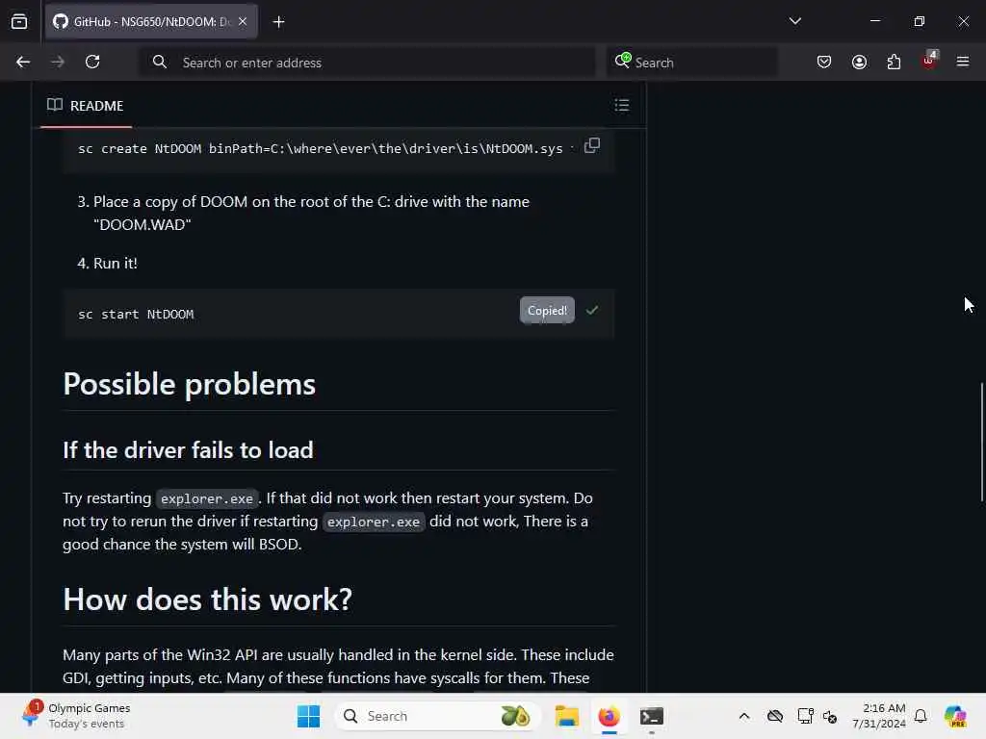Image resolution: width=986 pixels, height=739 pixels.
Task: Open the volume muted tray icon
Action: (830, 716)
